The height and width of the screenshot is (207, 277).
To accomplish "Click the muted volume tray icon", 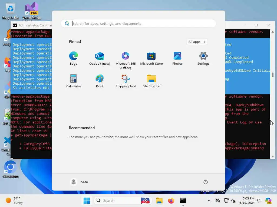I will (x=233, y=201).
